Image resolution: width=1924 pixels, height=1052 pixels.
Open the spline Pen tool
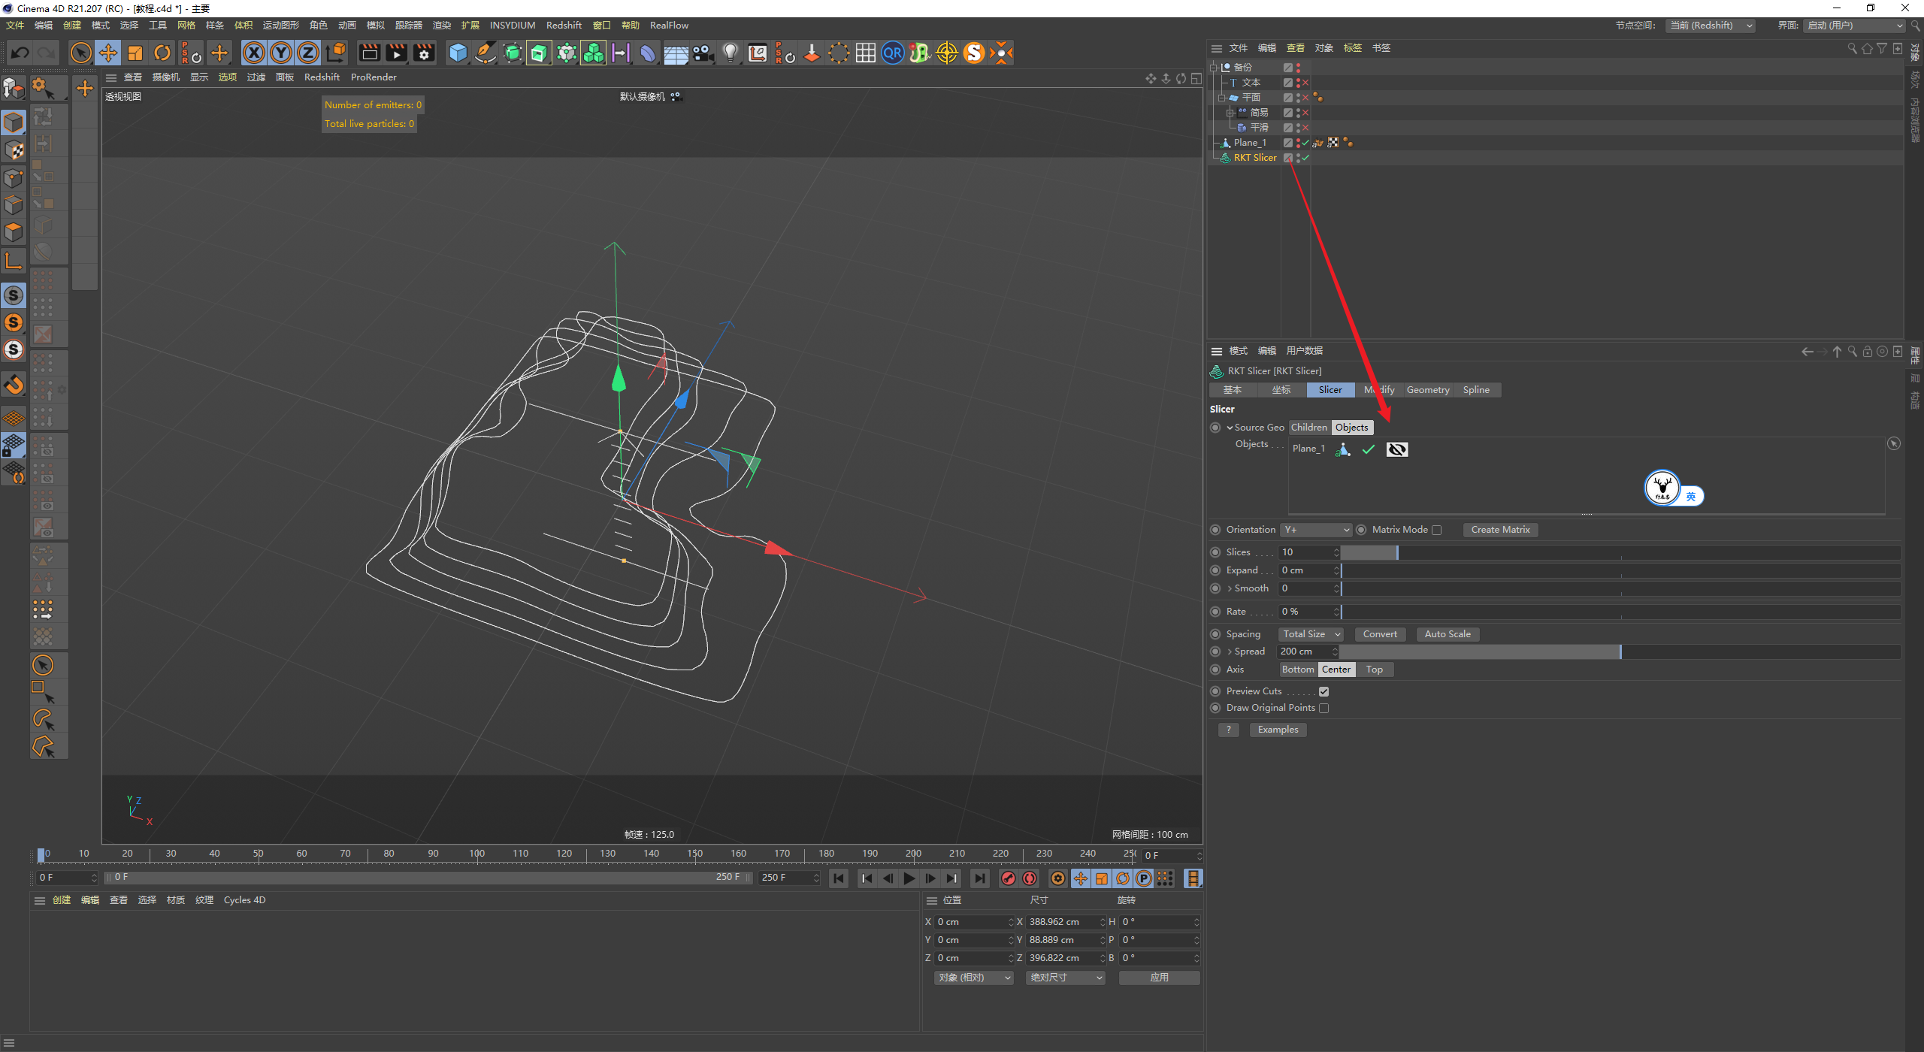pyautogui.click(x=486, y=53)
